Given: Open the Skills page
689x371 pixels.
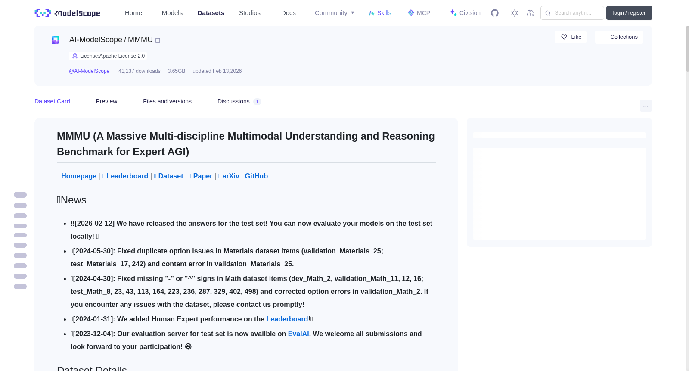Looking at the screenshot, I should [380, 13].
